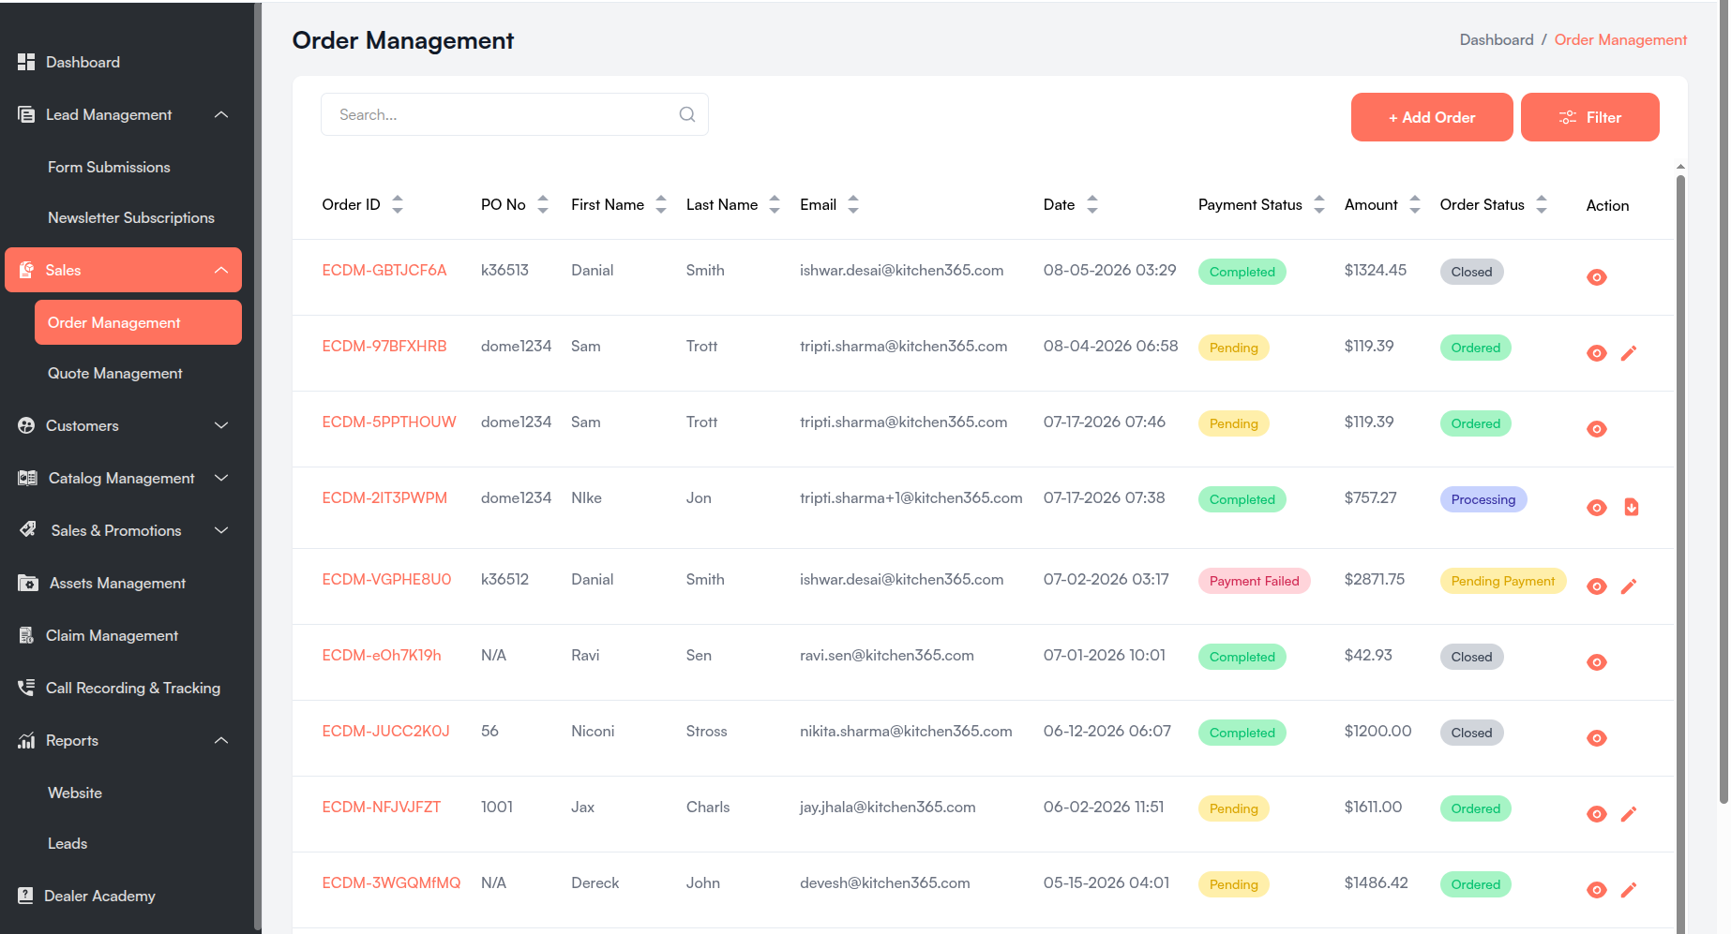The image size is (1731, 934).
Task: View order ECDM-5PPTHOUW with eye icon
Action: click(x=1596, y=429)
